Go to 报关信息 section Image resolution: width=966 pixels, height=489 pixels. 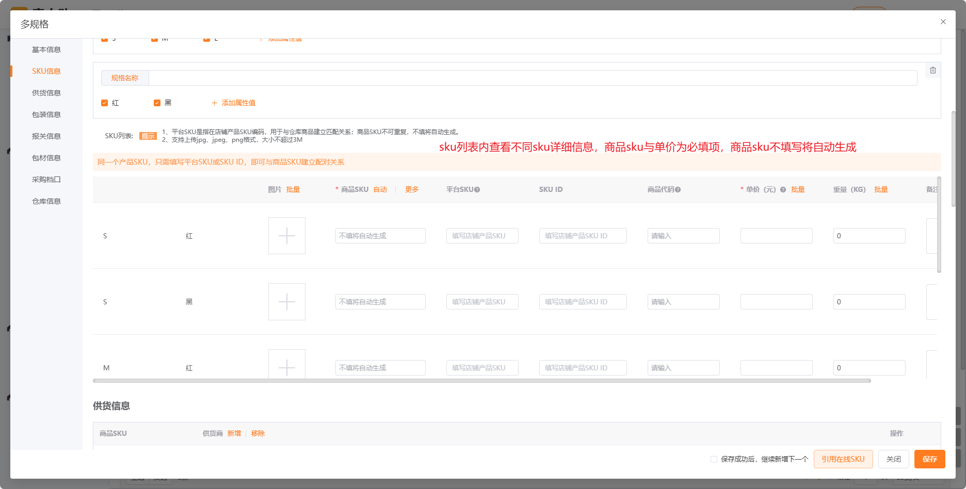coord(46,136)
